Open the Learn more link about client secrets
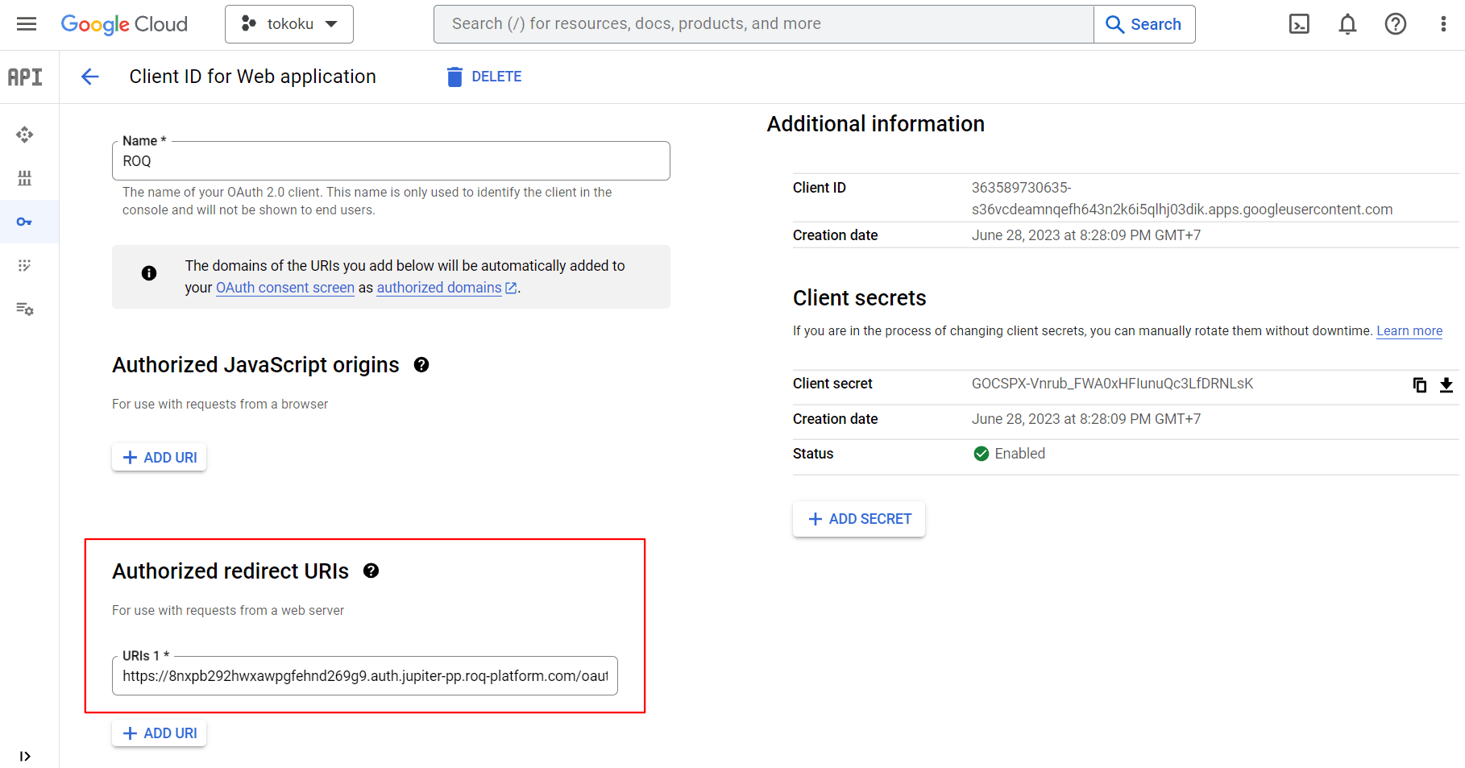 coord(1409,330)
